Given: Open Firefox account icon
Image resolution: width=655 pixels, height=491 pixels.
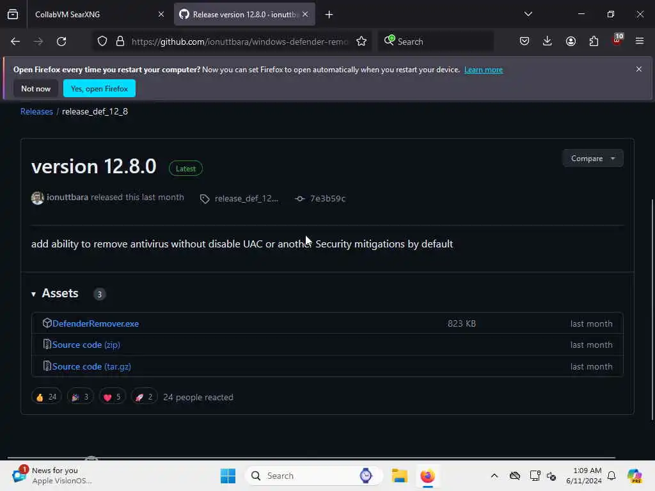Looking at the screenshot, I should 571,42.
